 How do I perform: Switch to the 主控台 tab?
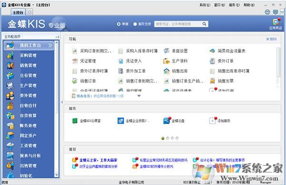pyautogui.click(x=18, y=12)
